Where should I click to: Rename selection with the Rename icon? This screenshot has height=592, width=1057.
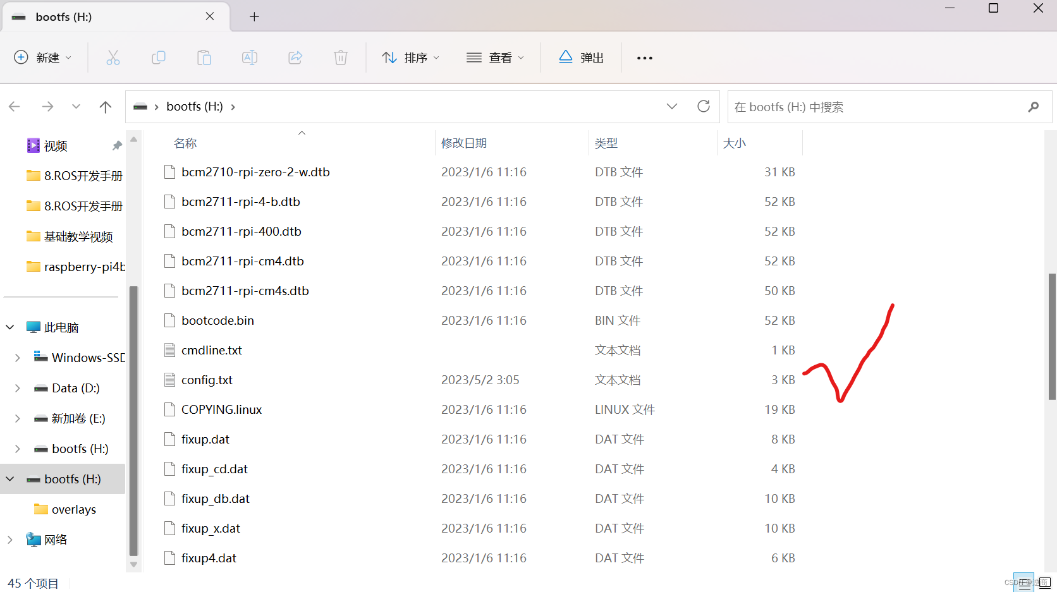tap(250, 57)
